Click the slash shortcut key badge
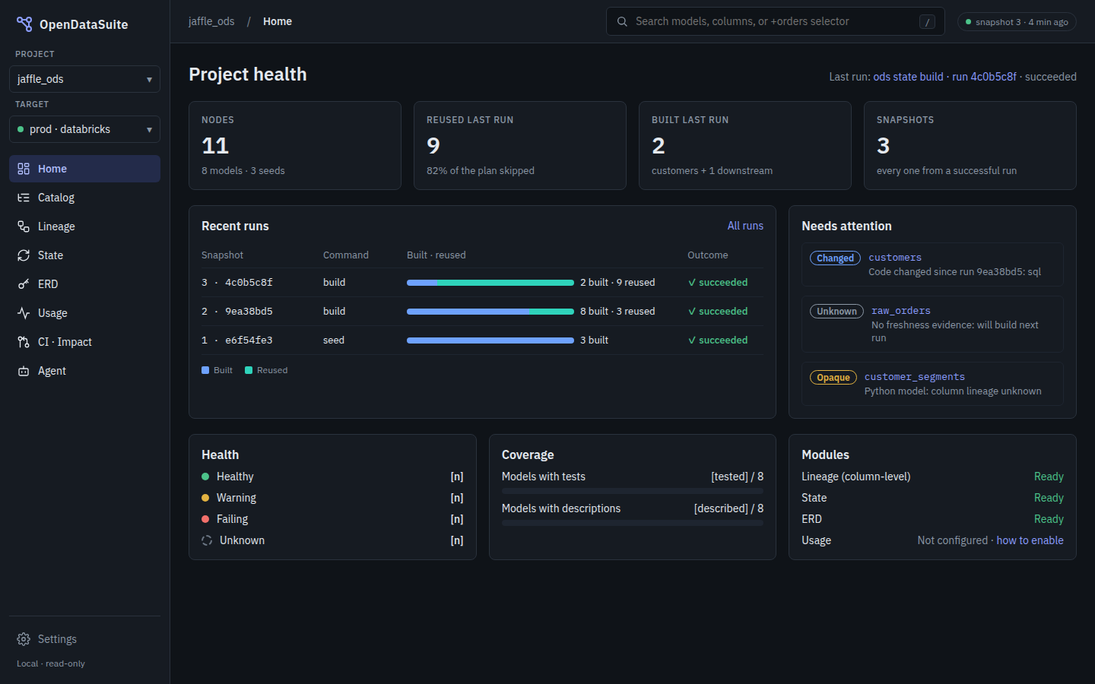1095x684 pixels. (x=927, y=22)
